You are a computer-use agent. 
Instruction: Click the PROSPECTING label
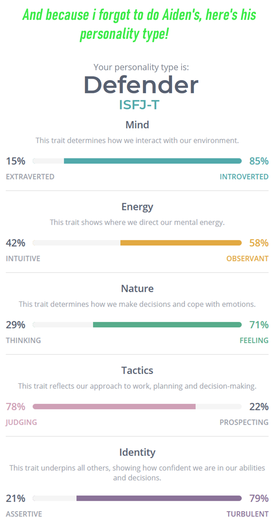(244, 422)
